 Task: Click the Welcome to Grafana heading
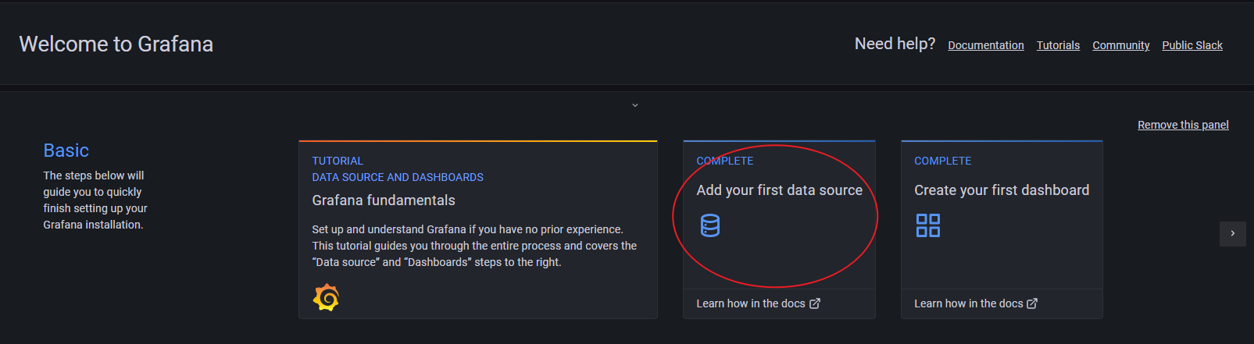[x=116, y=44]
